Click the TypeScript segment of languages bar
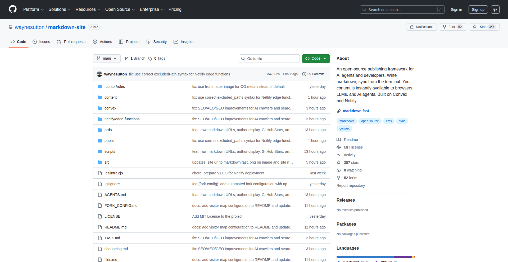Image resolution: width=508 pixels, height=262 pixels. (x=364, y=257)
